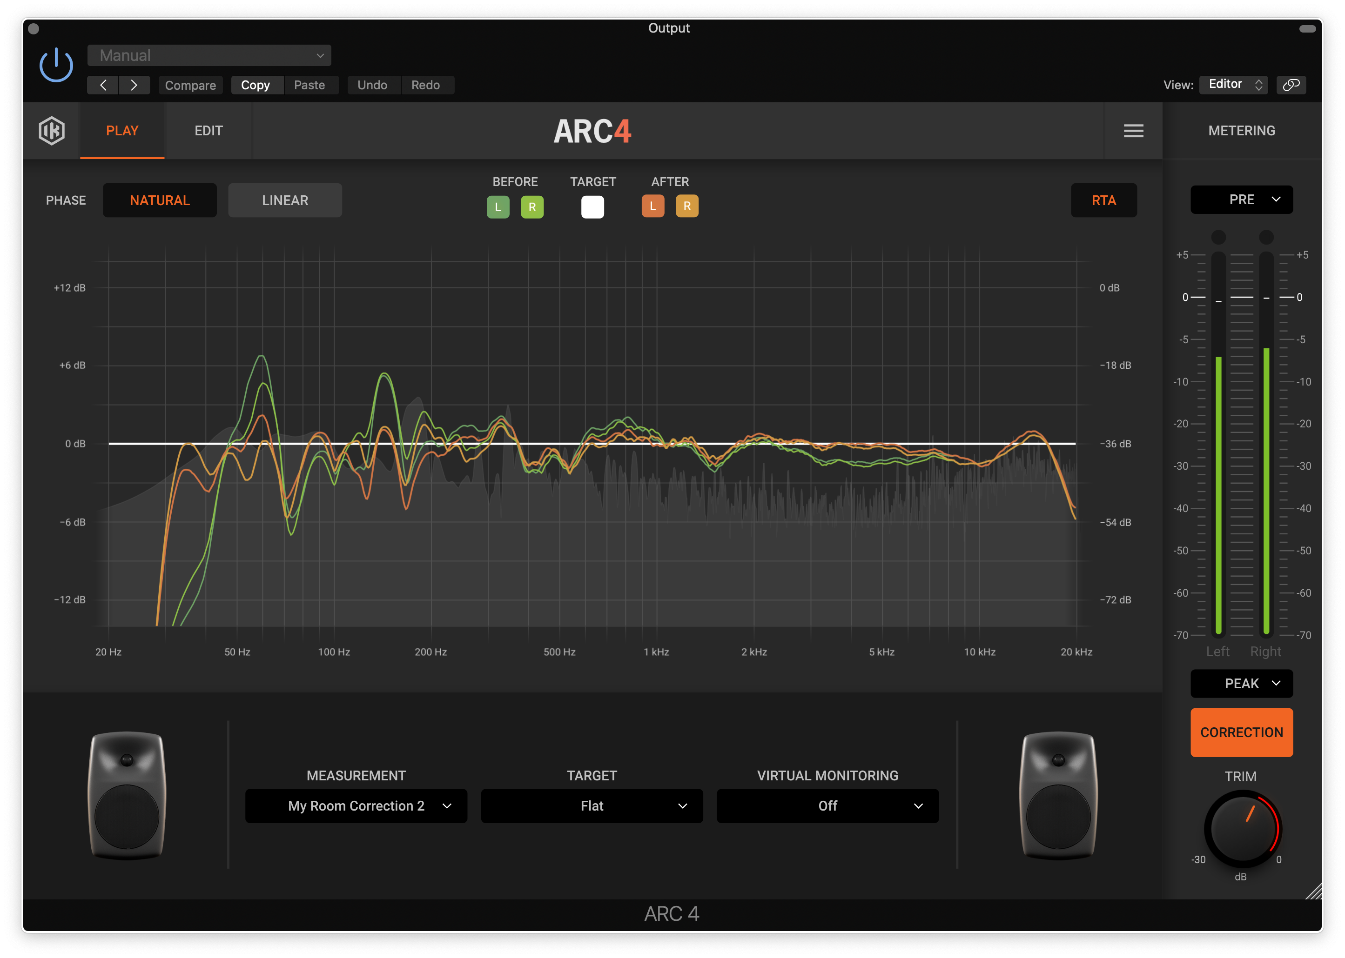Click the "Output" window title
The image size is (1345, 958).
[x=669, y=28]
